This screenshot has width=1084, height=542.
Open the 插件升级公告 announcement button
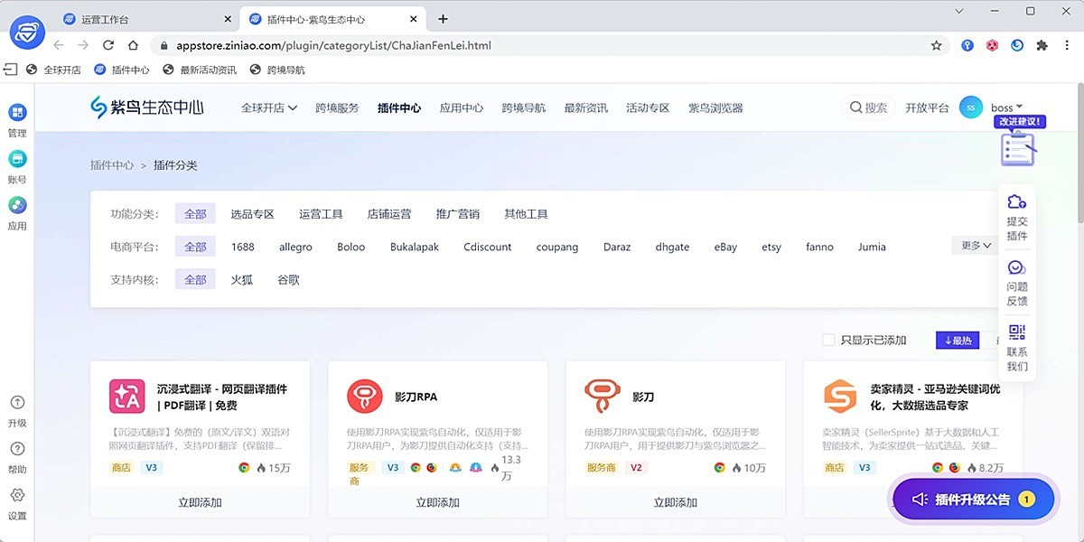973,499
